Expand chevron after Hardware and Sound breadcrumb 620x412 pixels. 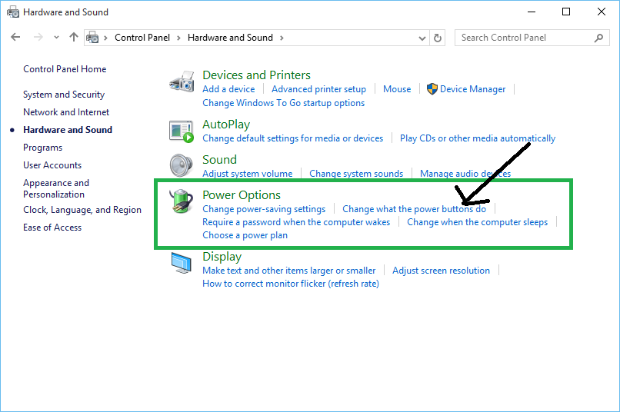[282, 38]
